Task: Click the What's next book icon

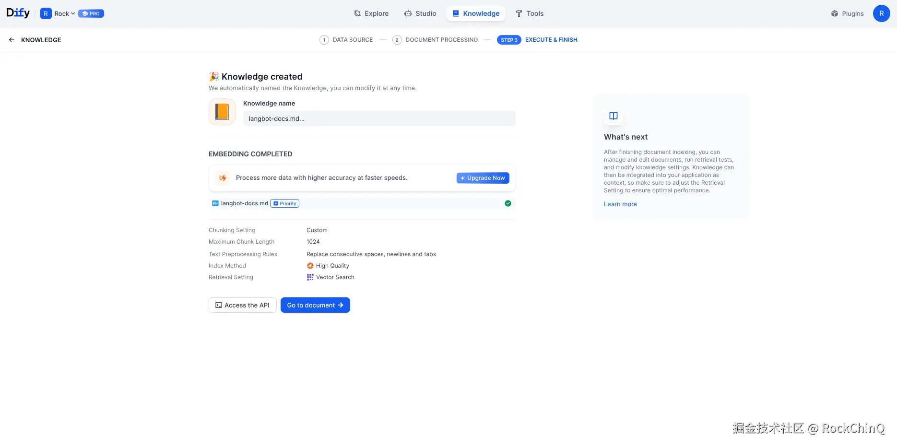Action: (x=614, y=116)
